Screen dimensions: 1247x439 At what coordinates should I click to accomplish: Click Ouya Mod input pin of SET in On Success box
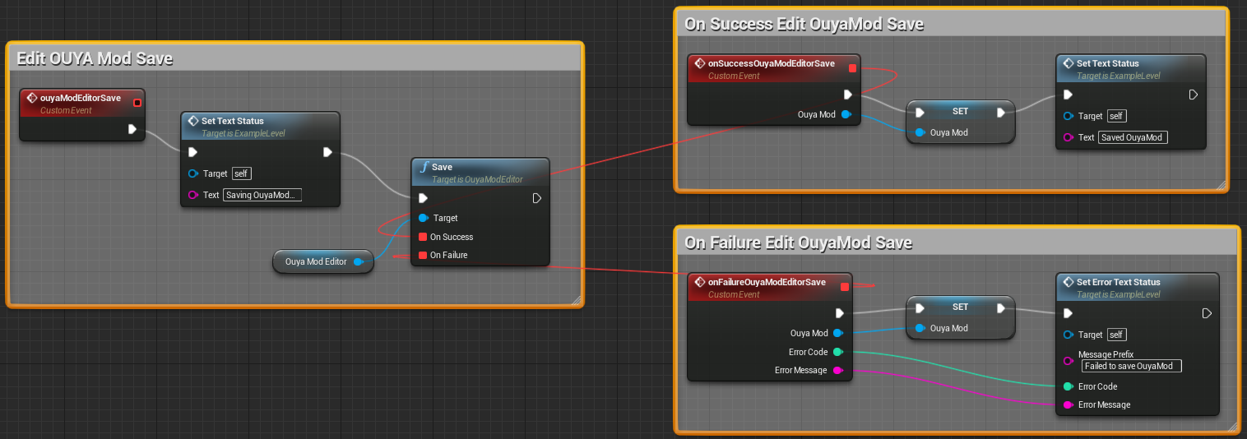(x=920, y=132)
